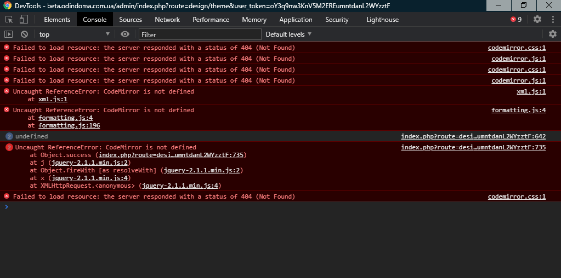
Task: Click inside the Filter input field
Action: tap(199, 34)
